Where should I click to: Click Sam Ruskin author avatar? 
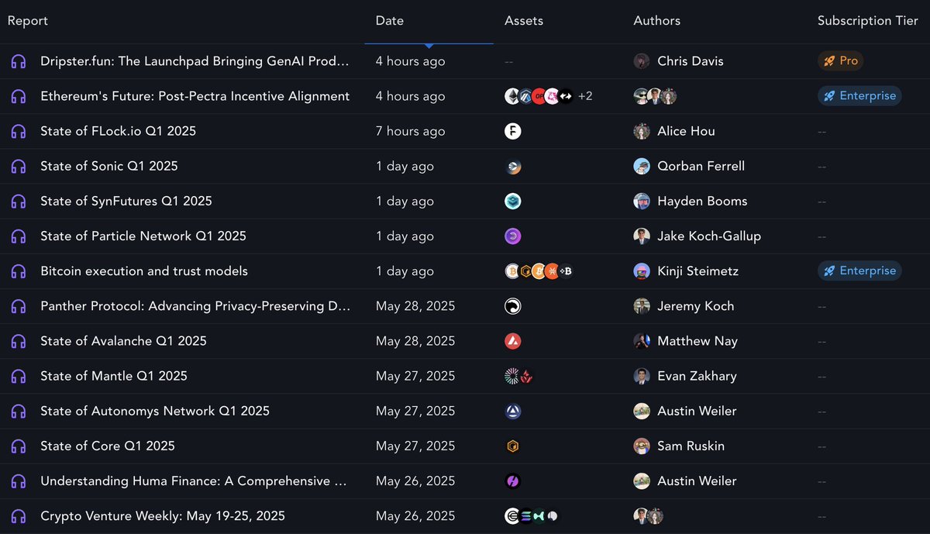tap(642, 446)
